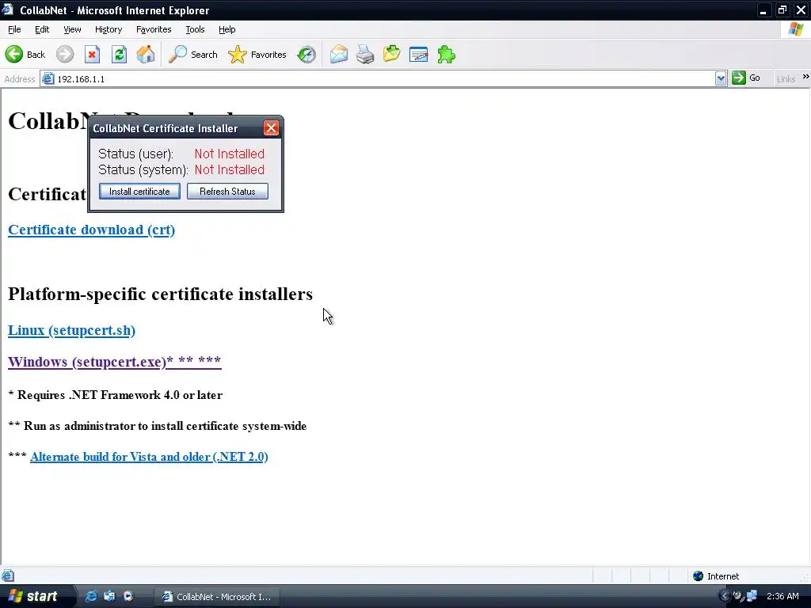This screenshot has height=608, width=811.
Task: Click the IE icon in the title bar
Action: [7, 9]
